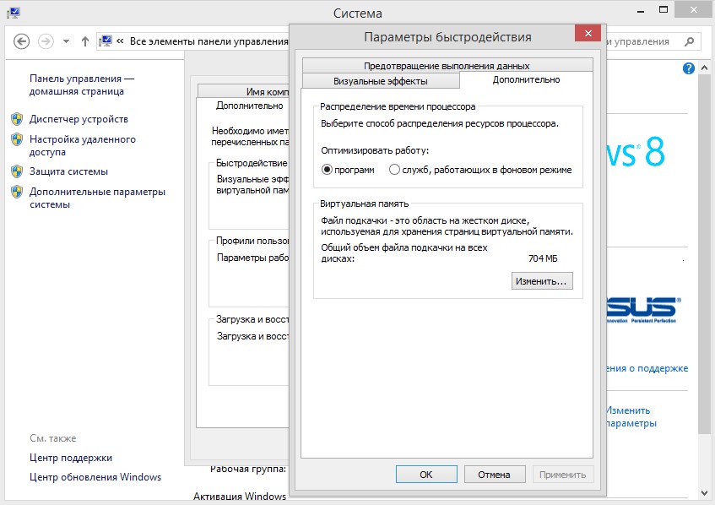Expand the address bar double chevron
This screenshot has height=505, width=715.
click(120, 41)
